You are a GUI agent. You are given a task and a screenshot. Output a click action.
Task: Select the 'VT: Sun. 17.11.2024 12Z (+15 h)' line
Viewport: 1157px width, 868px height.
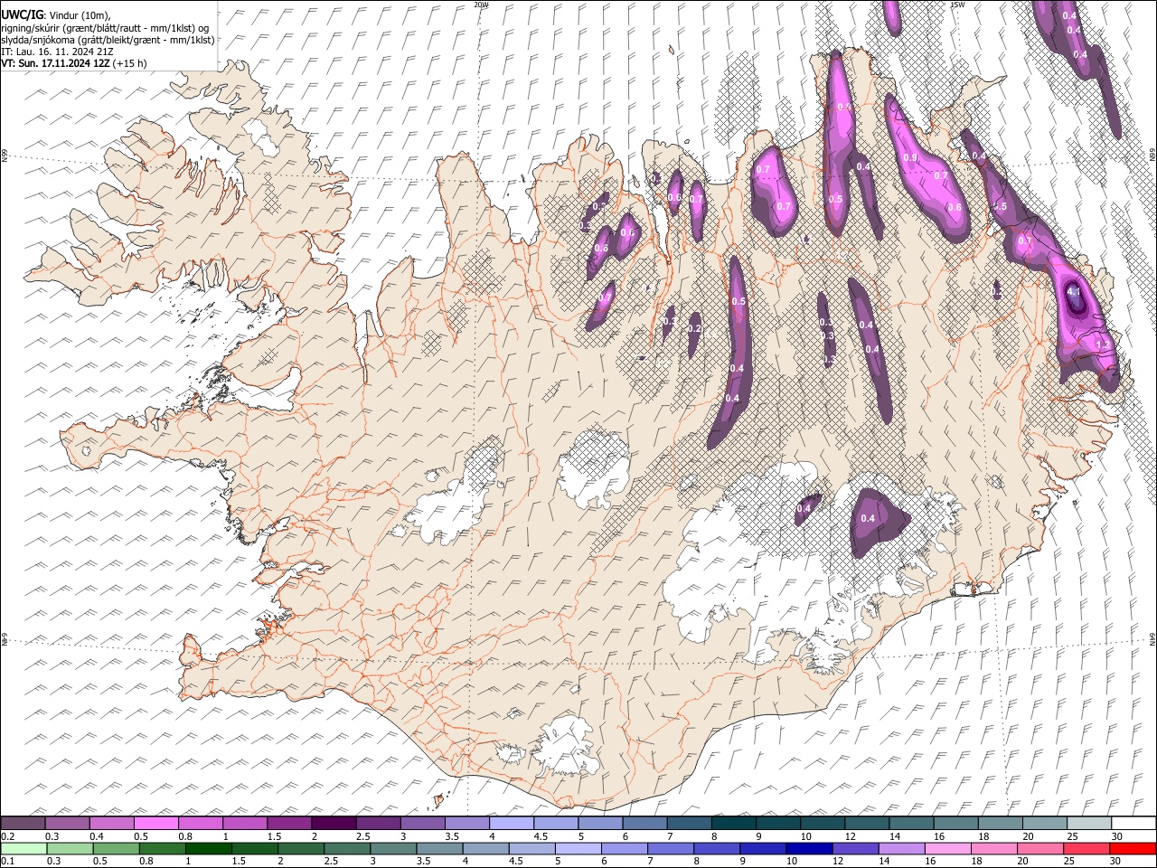tap(74, 63)
